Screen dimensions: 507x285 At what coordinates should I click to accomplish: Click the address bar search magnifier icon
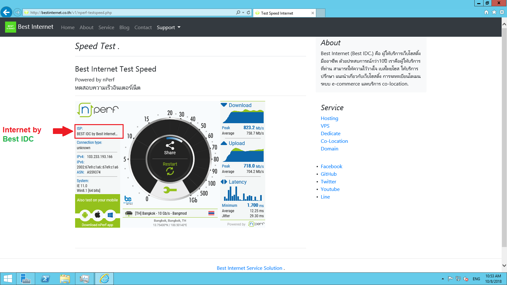(x=238, y=12)
